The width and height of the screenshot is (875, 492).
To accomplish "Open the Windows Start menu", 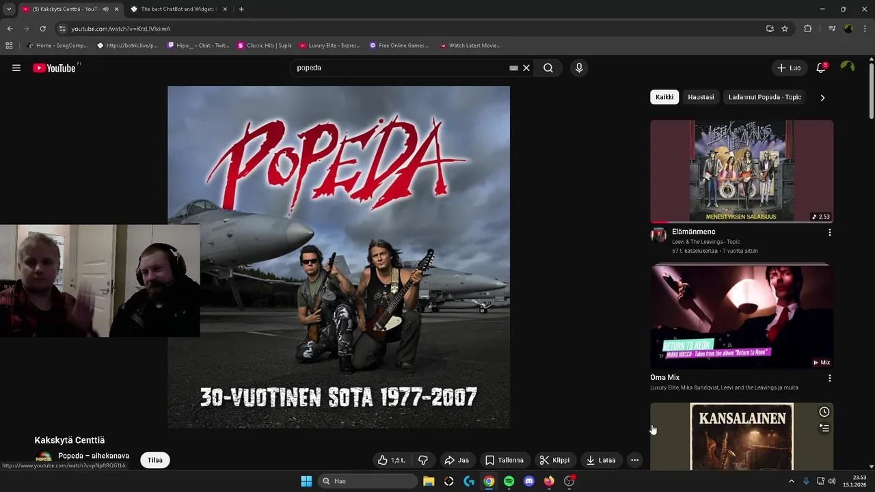I will point(306,481).
